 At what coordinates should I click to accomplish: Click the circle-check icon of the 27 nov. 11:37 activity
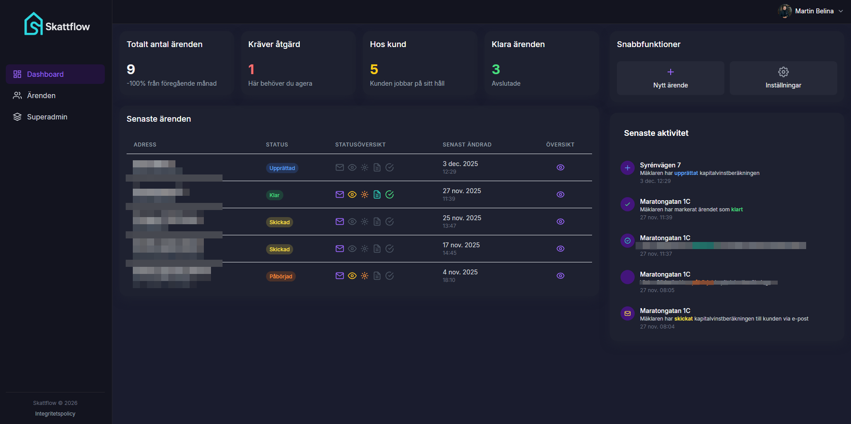tap(628, 241)
